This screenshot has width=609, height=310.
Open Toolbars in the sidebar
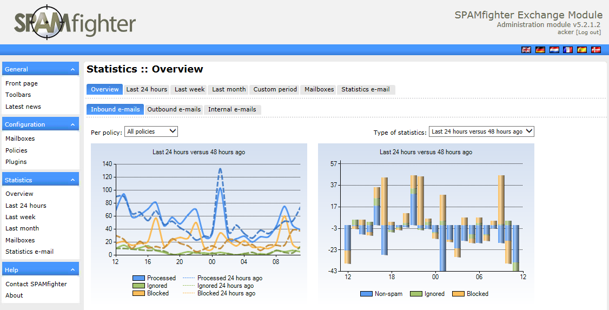pos(18,95)
